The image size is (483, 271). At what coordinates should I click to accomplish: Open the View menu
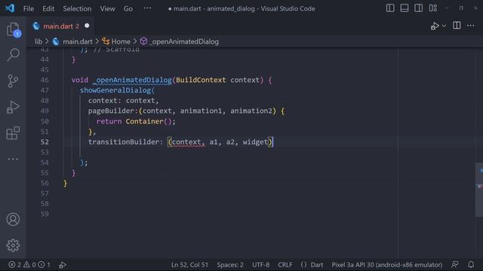point(107,8)
